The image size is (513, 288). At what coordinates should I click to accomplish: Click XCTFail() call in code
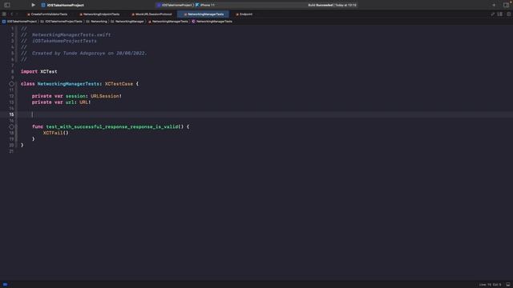[x=55, y=133]
